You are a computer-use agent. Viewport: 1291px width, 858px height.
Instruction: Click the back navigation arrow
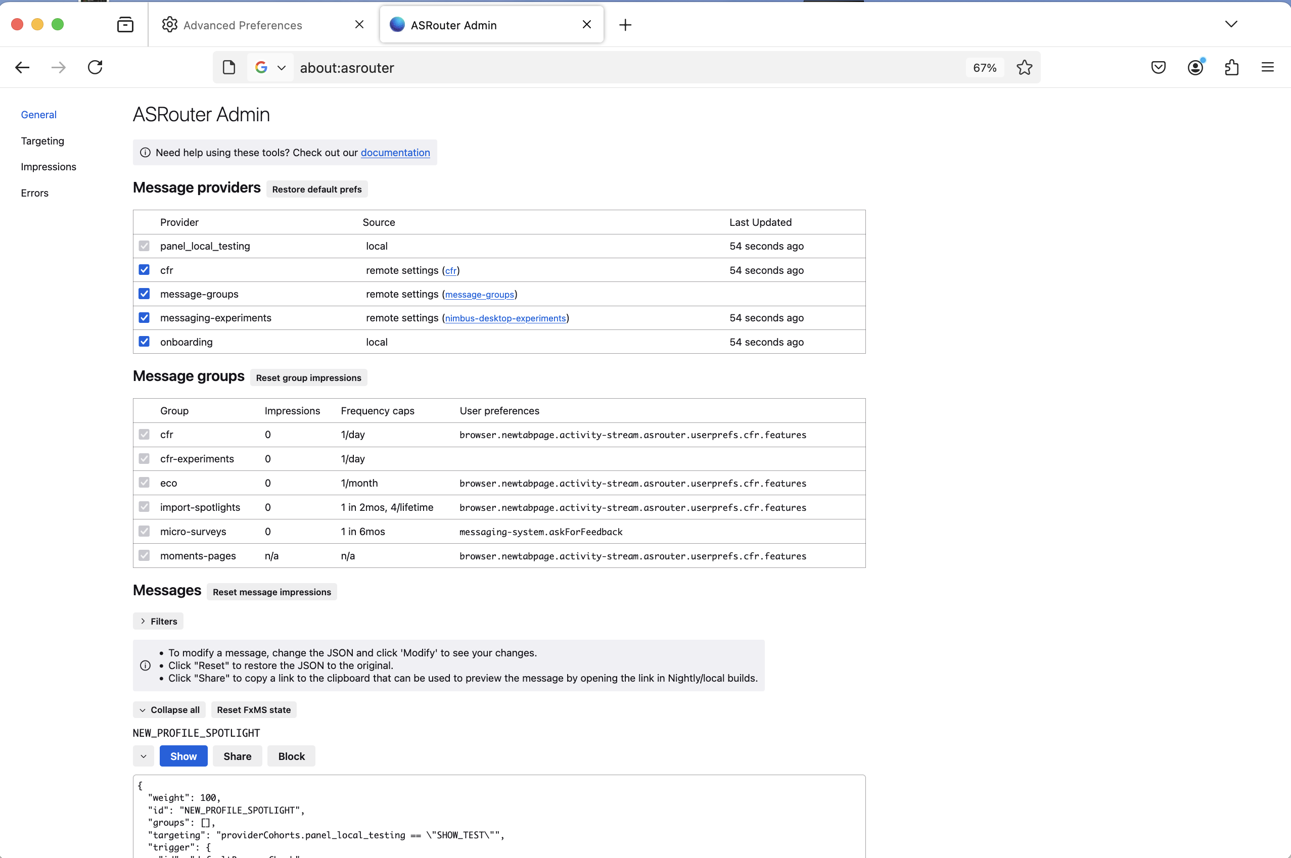pyautogui.click(x=22, y=67)
